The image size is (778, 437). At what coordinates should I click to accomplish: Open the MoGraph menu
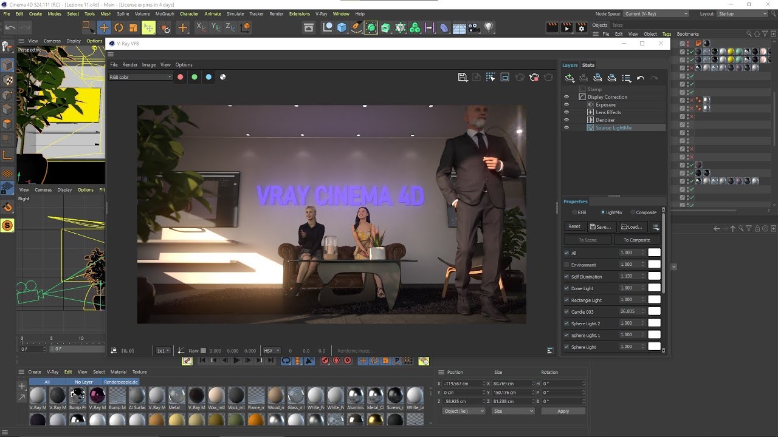pos(164,13)
